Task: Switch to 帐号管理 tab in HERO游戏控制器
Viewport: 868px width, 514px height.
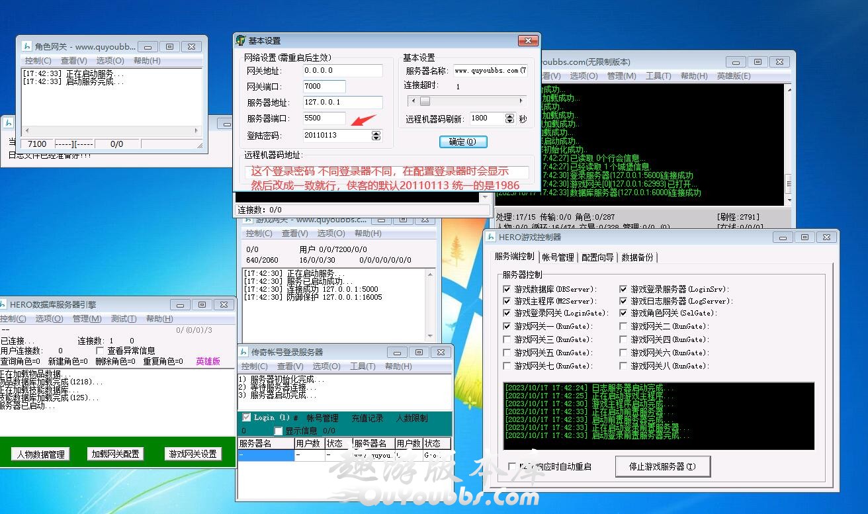Action: click(558, 257)
